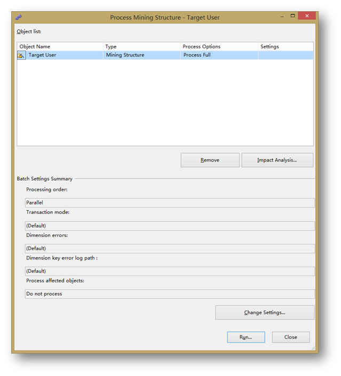Image resolution: width=341 pixels, height=376 pixels.
Task: Open Impact Analysis dialog
Action: coord(277,160)
